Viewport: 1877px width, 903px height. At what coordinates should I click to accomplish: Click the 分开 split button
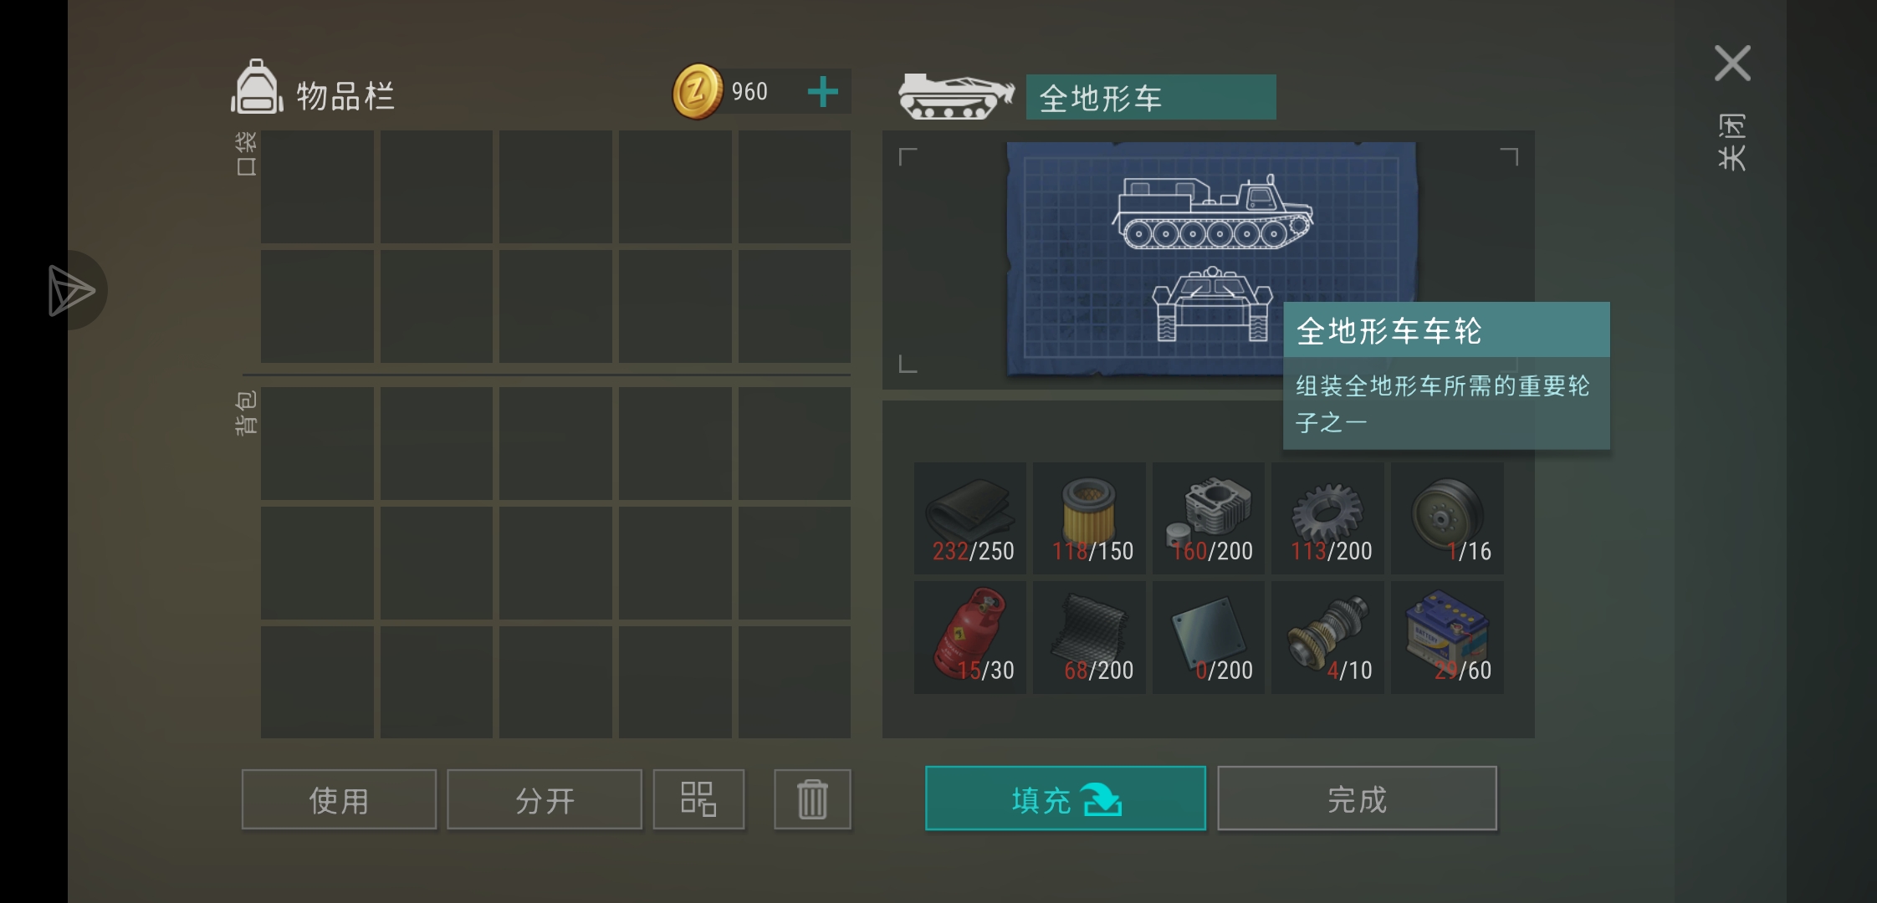545,799
